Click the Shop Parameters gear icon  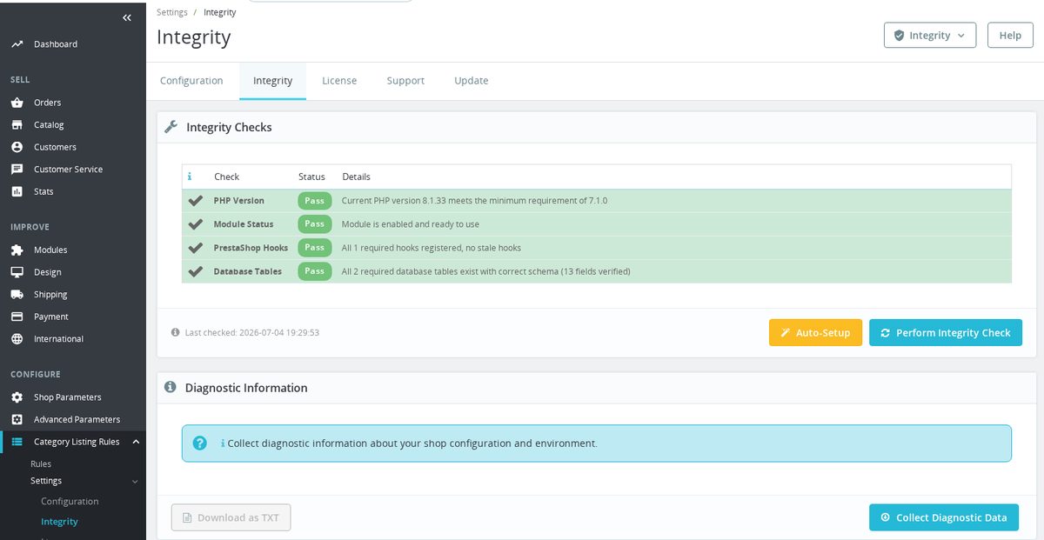click(x=17, y=397)
